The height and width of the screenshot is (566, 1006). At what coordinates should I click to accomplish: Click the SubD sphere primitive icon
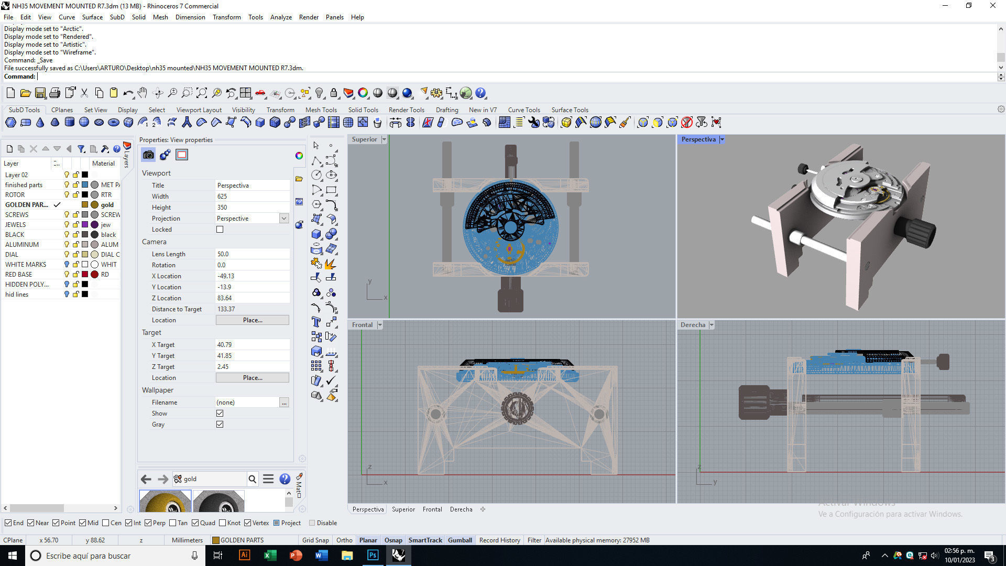[x=84, y=123]
